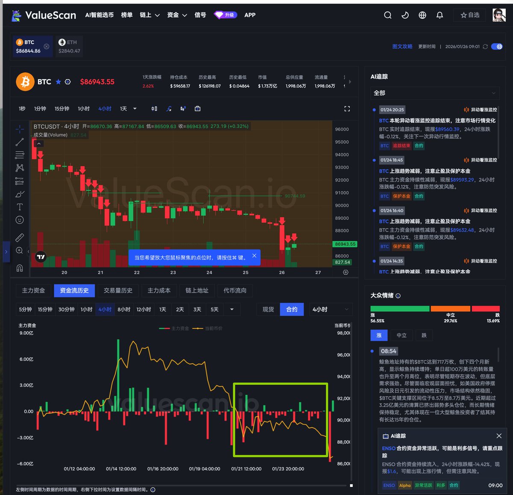Dismiss the blue zoom hint tooltip
513x495 pixels.
pyautogui.click(x=254, y=256)
